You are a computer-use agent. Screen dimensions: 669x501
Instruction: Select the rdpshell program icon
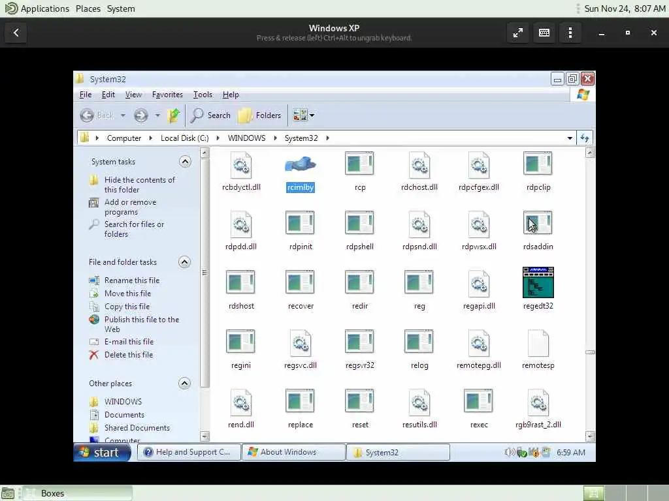click(x=360, y=223)
